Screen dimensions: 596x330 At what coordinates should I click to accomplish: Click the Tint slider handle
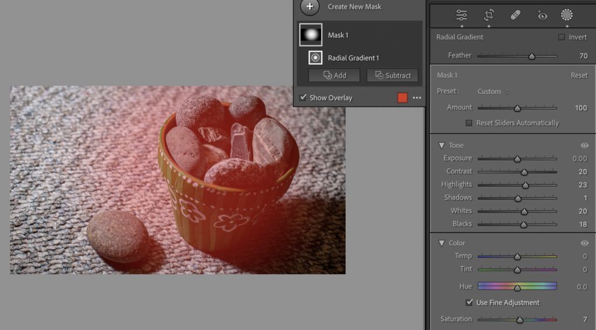pos(517,270)
